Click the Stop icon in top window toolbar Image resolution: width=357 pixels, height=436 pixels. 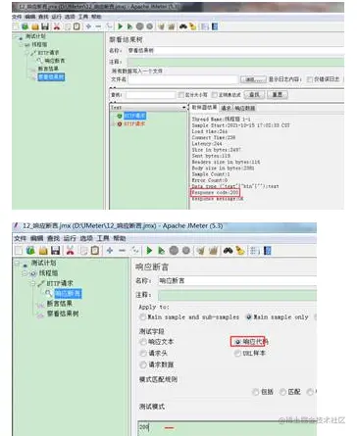[x=139, y=26]
